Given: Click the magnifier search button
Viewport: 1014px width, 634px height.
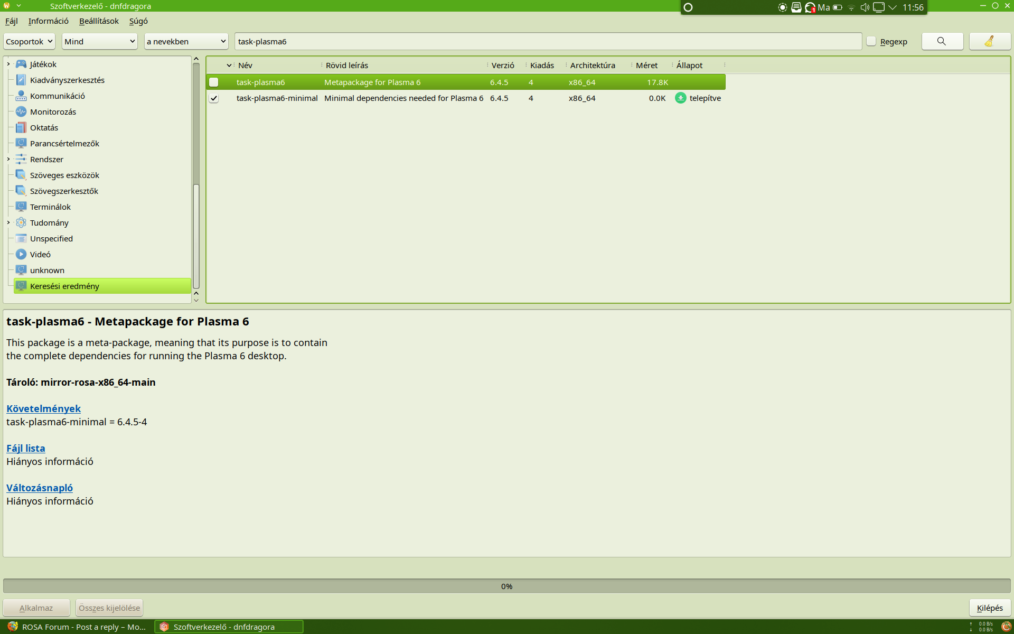Looking at the screenshot, I should [x=942, y=41].
